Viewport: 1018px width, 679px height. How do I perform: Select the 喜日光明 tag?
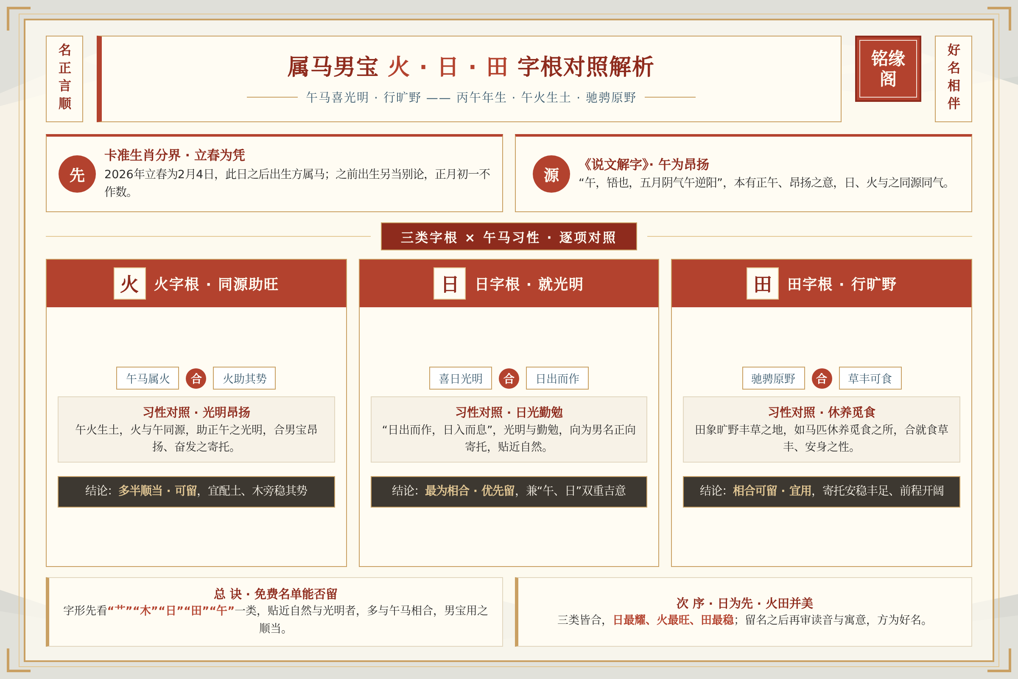tap(461, 379)
